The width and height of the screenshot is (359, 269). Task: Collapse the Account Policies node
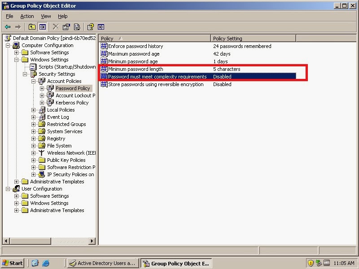33,81
